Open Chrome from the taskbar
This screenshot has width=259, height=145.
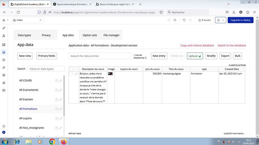click(52, 142)
